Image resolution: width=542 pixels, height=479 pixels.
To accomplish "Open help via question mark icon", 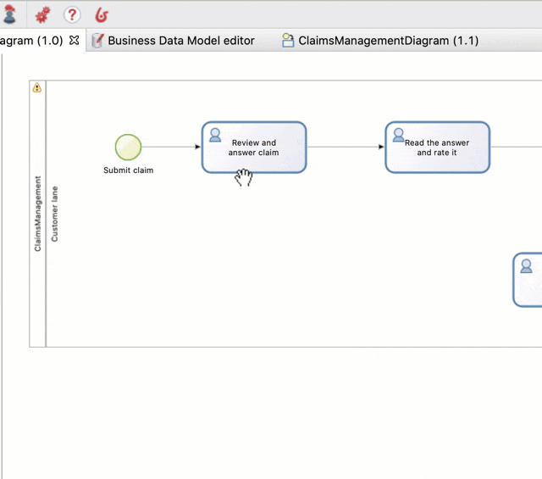I will click(72, 14).
